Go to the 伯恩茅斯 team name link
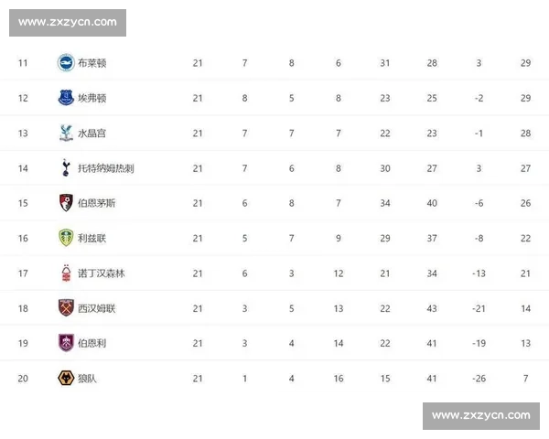 point(97,203)
